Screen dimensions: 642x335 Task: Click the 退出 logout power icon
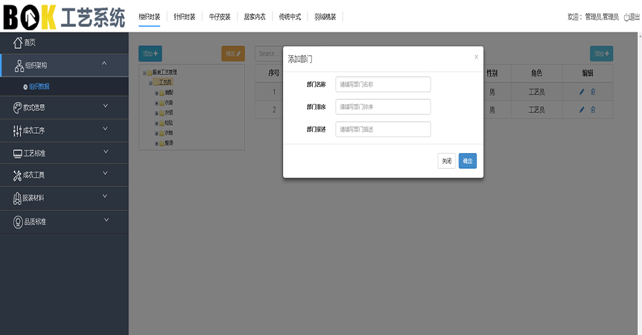click(626, 17)
